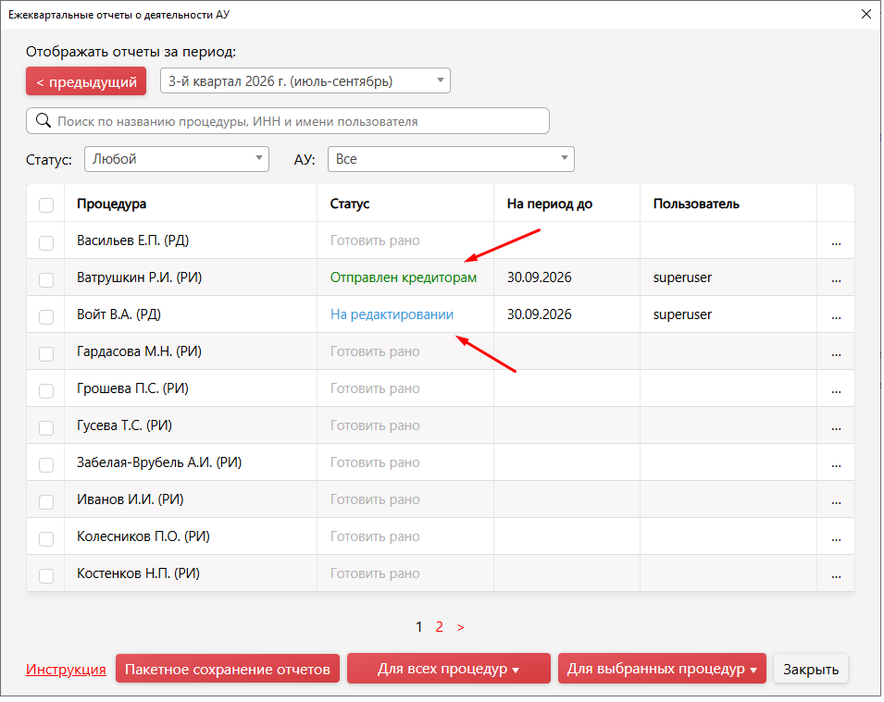Open more actions for Иванов И.И. row

[x=836, y=502]
